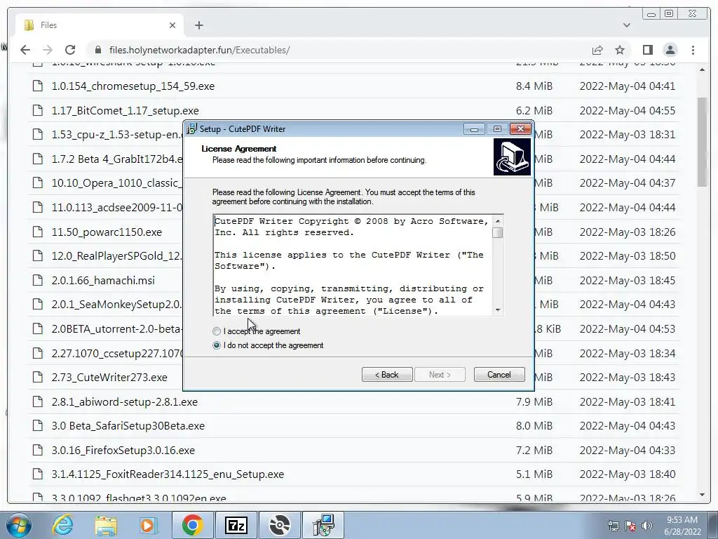Open Chrome profile avatar
The width and height of the screenshot is (718, 539).
point(670,50)
